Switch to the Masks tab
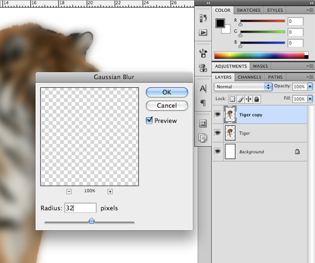This screenshot has width=315, height=263. [x=260, y=66]
